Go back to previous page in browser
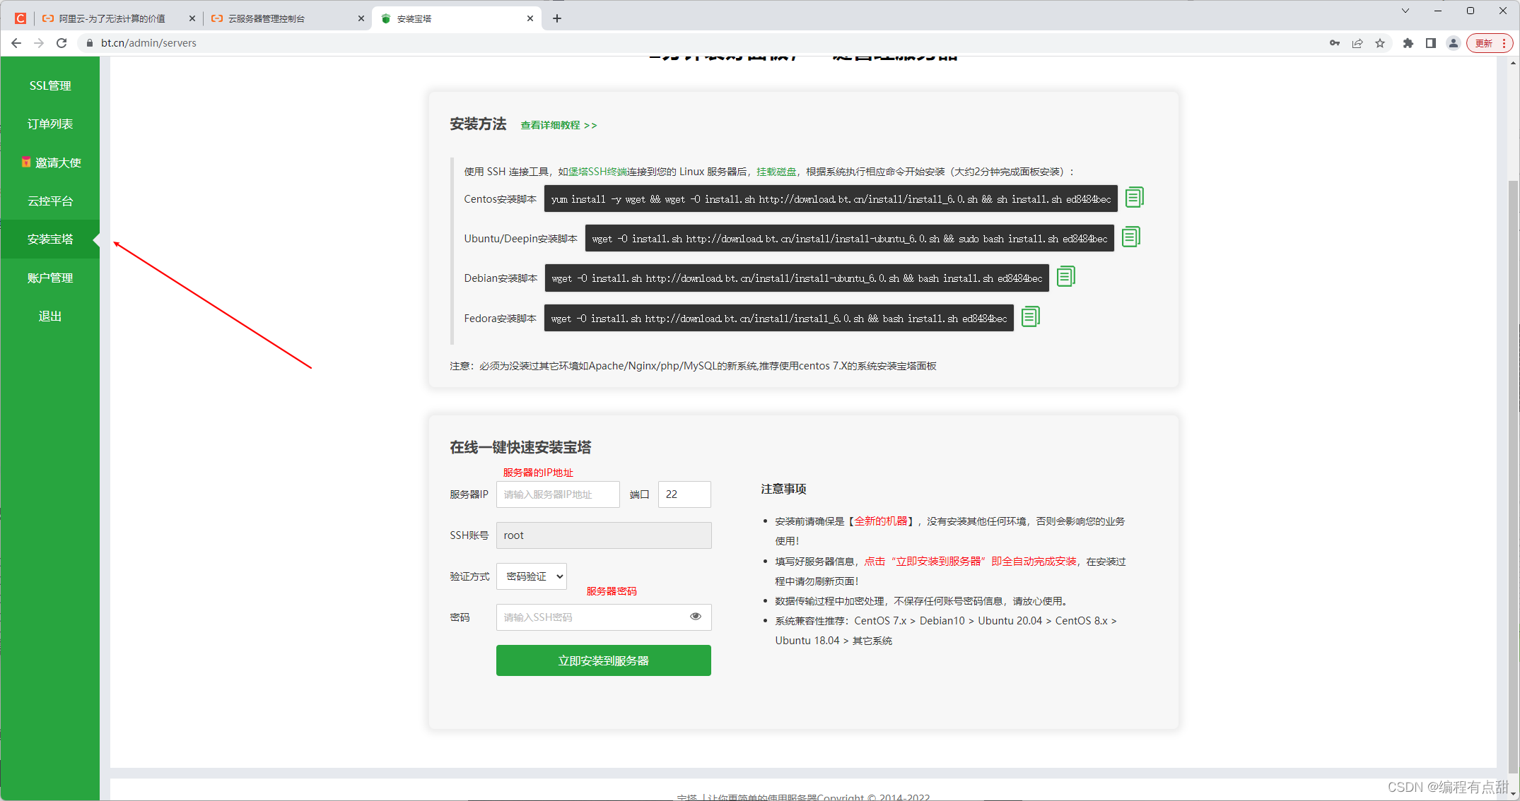The height and width of the screenshot is (801, 1520). click(x=16, y=43)
